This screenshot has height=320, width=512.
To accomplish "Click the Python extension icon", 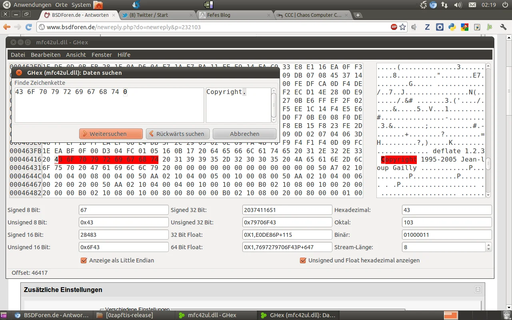I will coord(452,27).
